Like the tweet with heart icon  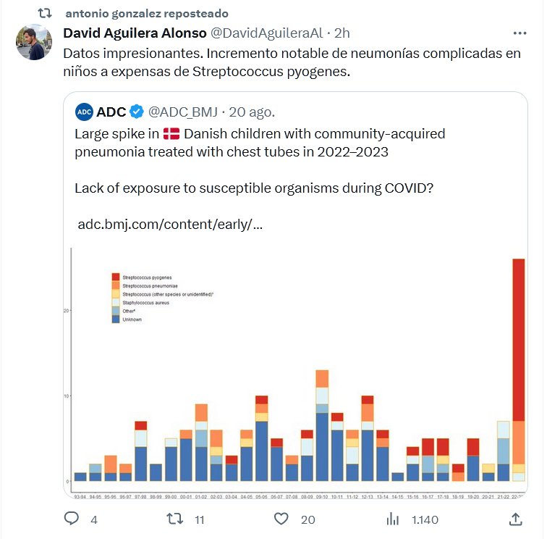(281, 519)
